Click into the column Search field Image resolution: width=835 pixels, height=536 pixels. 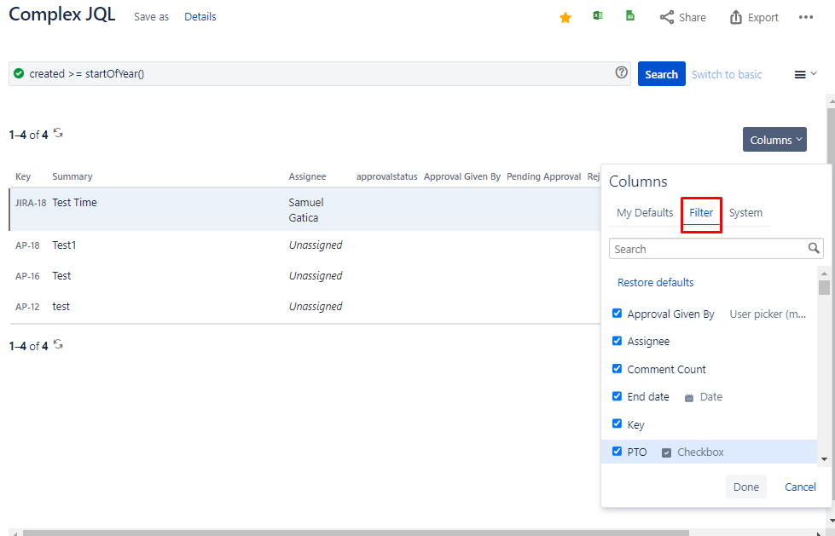tap(708, 249)
